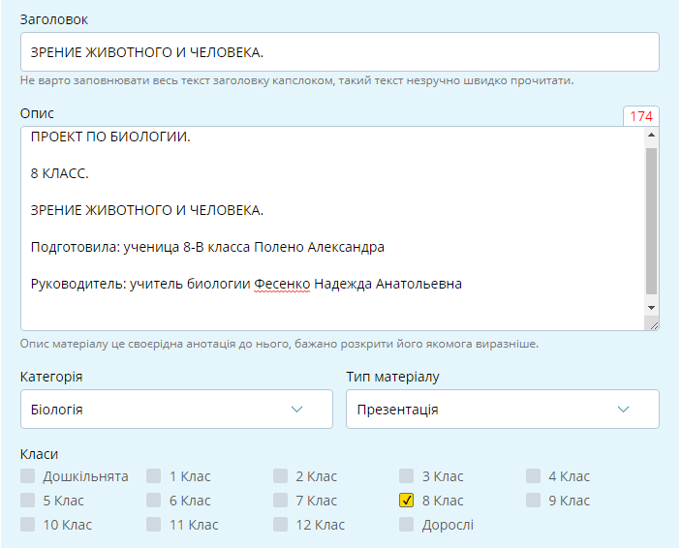Check the 10 Клас checkbox
The height and width of the screenshot is (548, 682).
[27, 525]
